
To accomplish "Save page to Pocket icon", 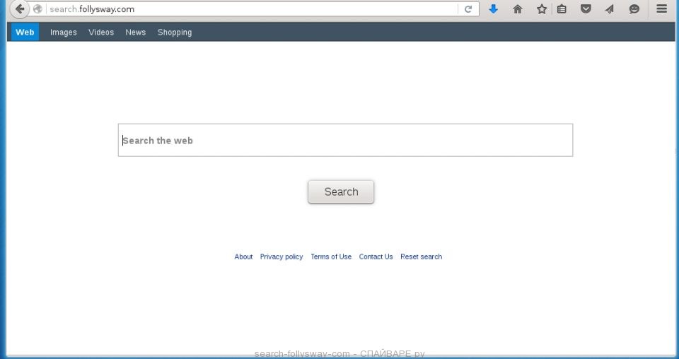I will coord(586,9).
